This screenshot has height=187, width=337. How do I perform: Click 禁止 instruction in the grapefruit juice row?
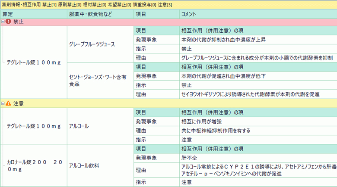tap(186, 49)
